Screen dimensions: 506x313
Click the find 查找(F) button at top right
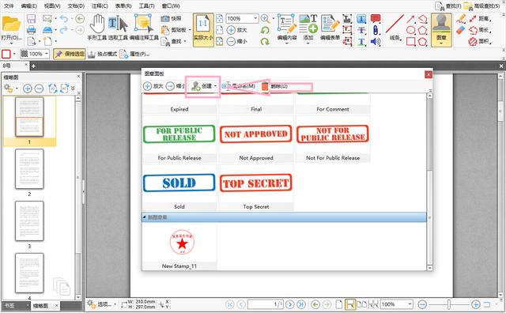(447, 6)
